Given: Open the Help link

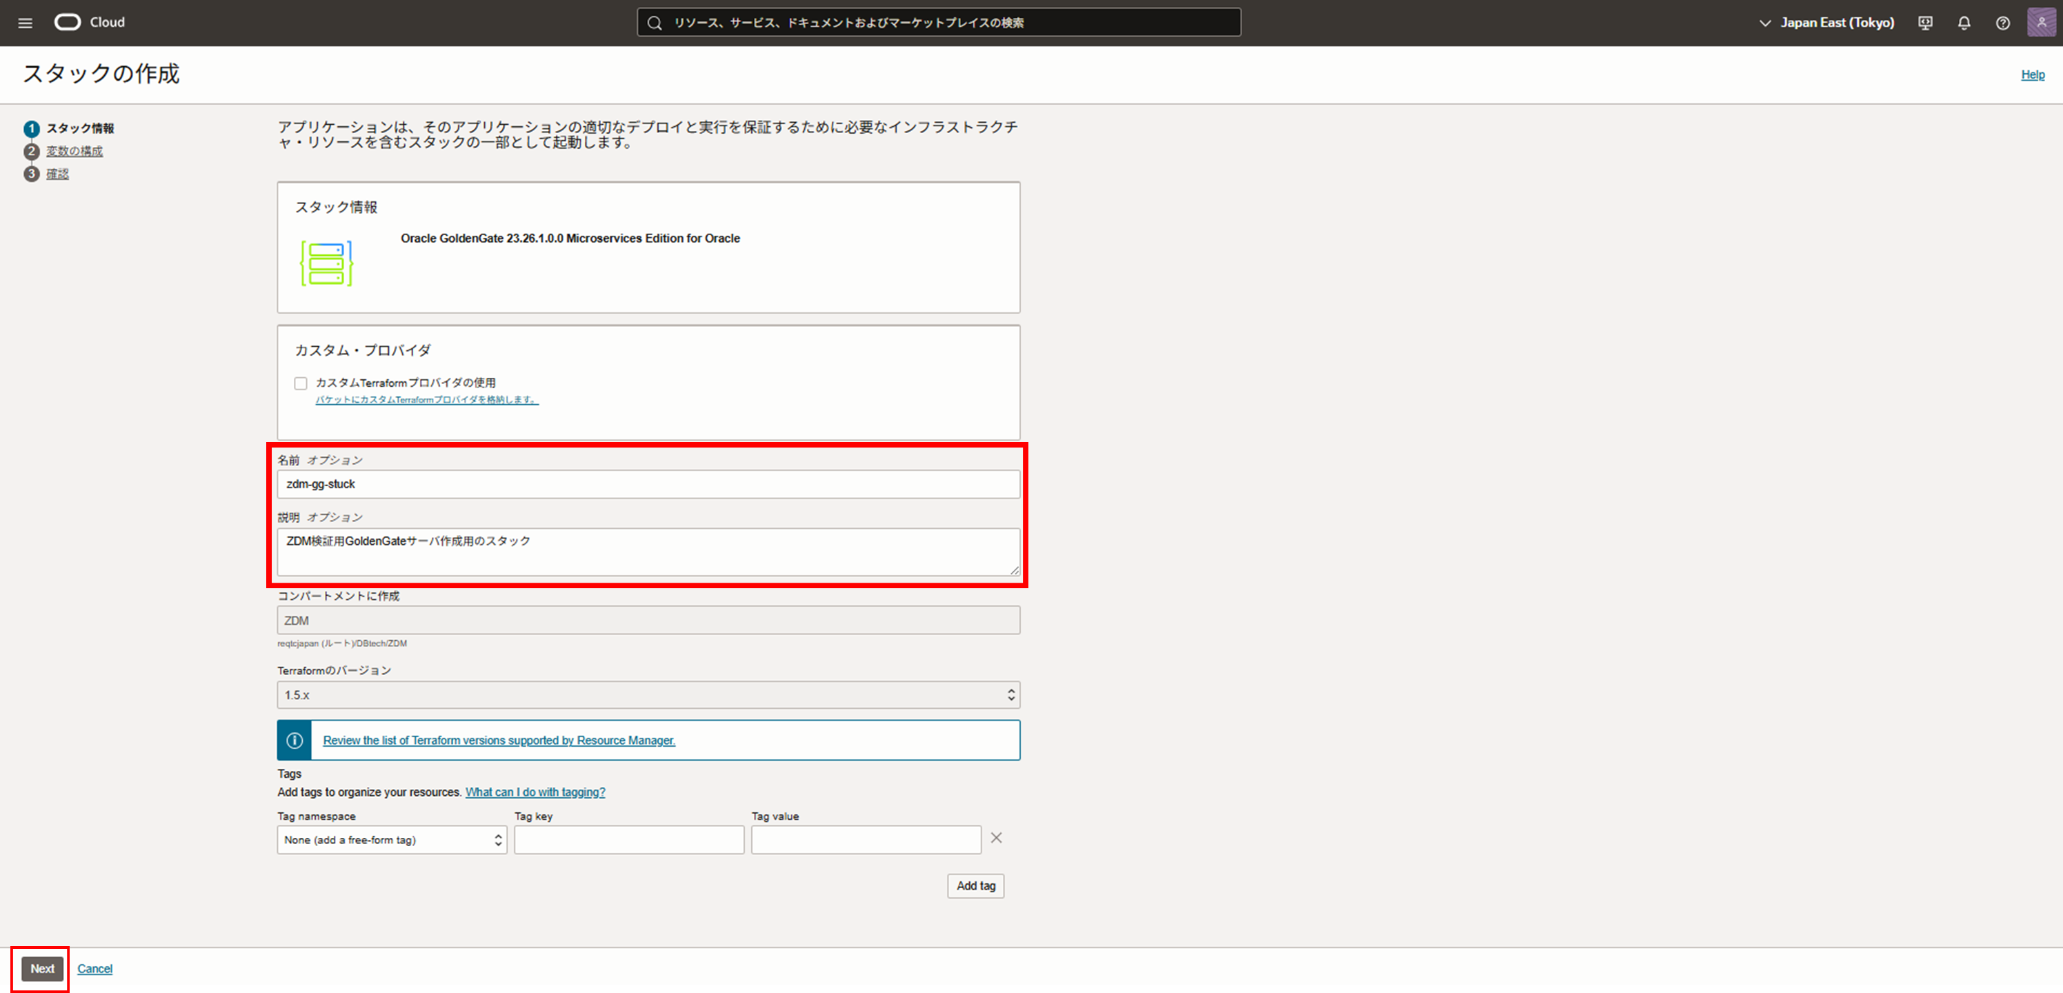Looking at the screenshot, I should point(2033,75).
